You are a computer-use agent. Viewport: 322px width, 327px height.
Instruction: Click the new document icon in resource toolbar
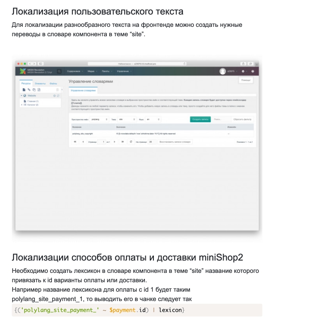point(24,89)
